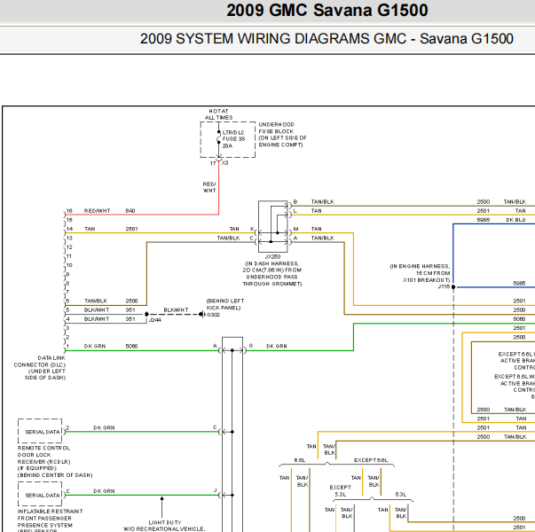The image size is (535, 532).
Task: Select the "IN DASH HARNESS" location note under JX250
Action: 271,273
